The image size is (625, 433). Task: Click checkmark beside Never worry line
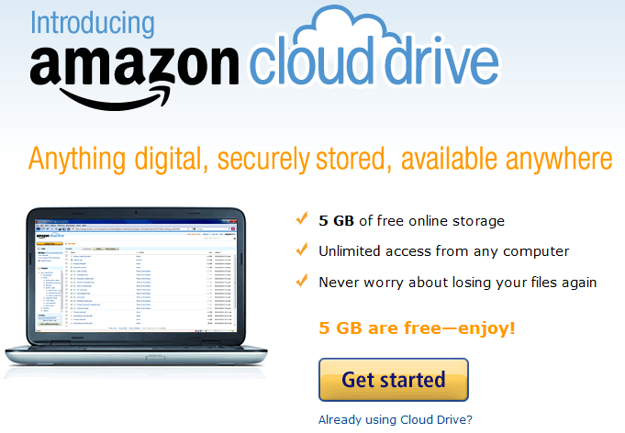[301, 280]
